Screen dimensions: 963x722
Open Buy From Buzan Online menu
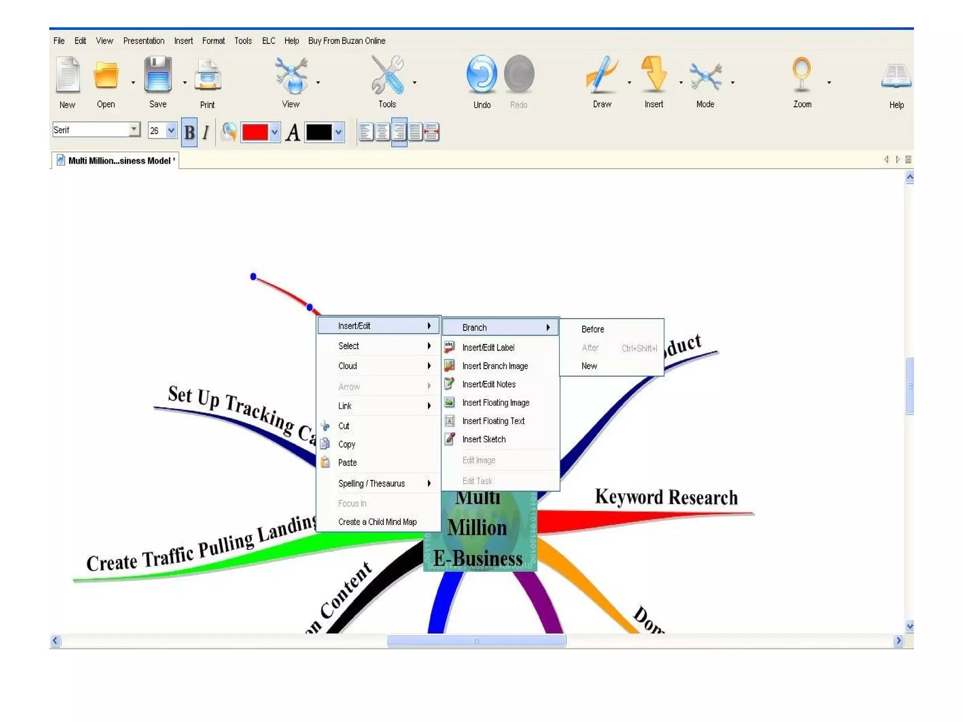click(347, 41)
